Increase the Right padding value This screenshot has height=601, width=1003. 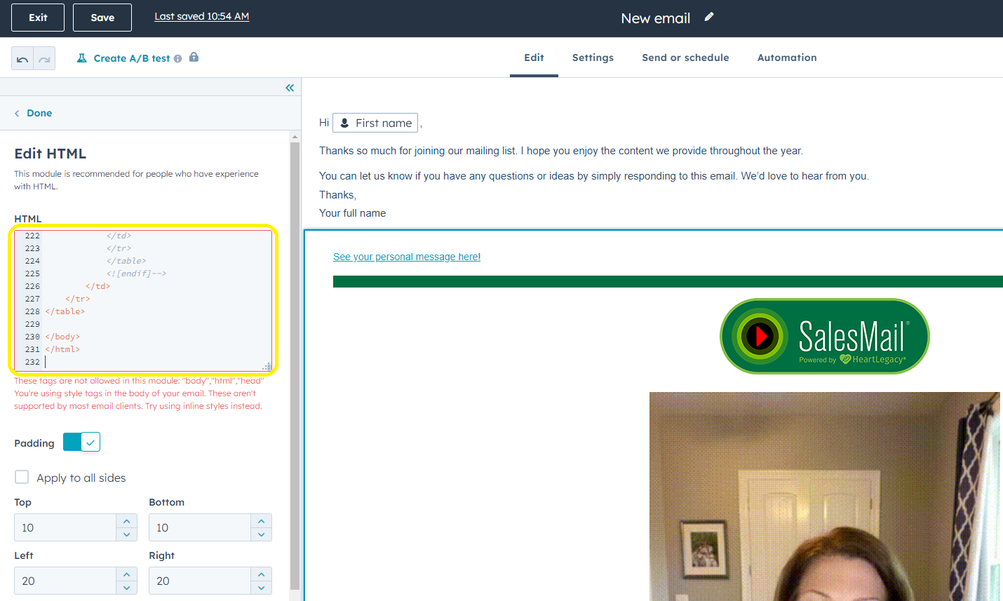click(x=261, y=574)
